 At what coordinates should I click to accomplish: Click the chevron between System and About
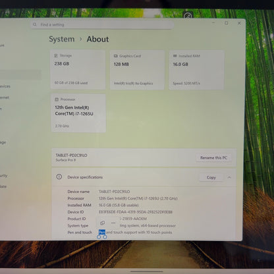click(x=80, y=39)
